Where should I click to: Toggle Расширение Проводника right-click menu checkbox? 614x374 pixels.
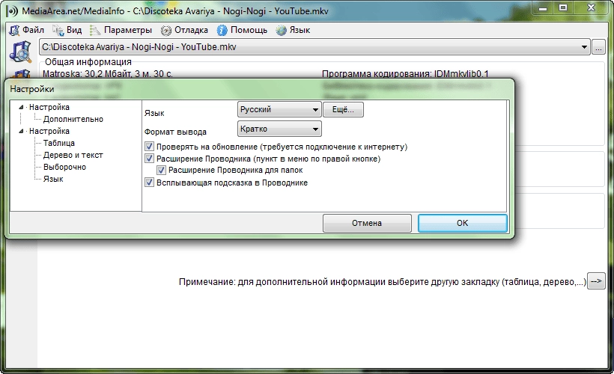[149, 159]
